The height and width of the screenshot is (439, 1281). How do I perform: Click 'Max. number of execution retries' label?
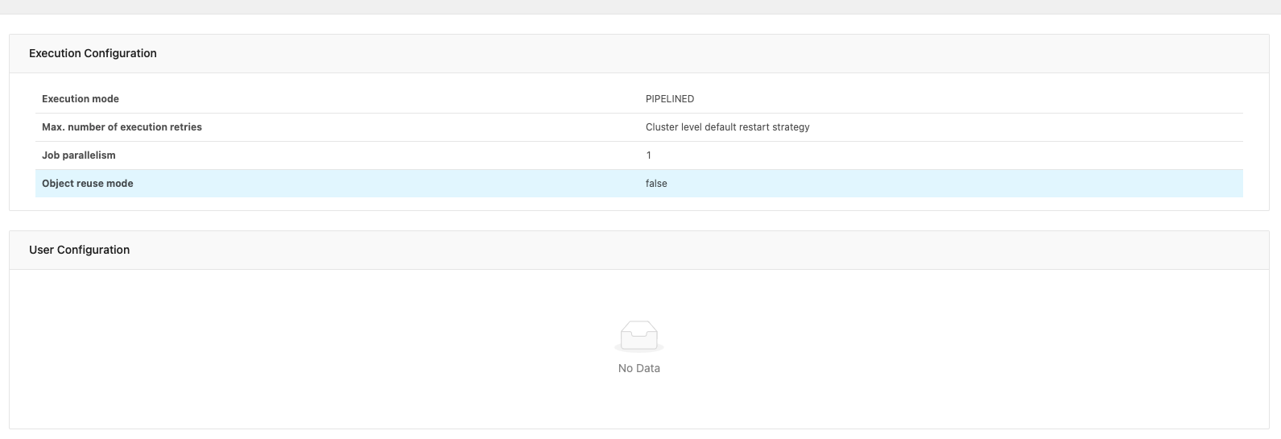122,127
